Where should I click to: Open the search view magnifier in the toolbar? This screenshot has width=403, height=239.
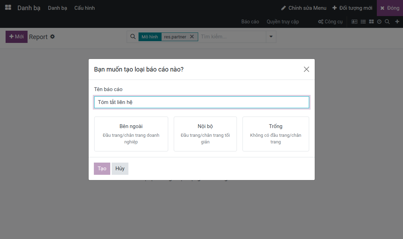[x=387, y=22]
